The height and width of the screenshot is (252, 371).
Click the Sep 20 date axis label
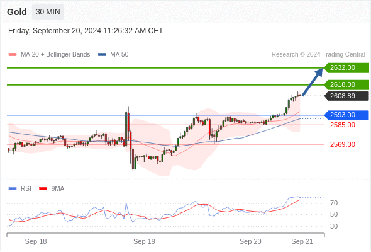pos(250,241)
